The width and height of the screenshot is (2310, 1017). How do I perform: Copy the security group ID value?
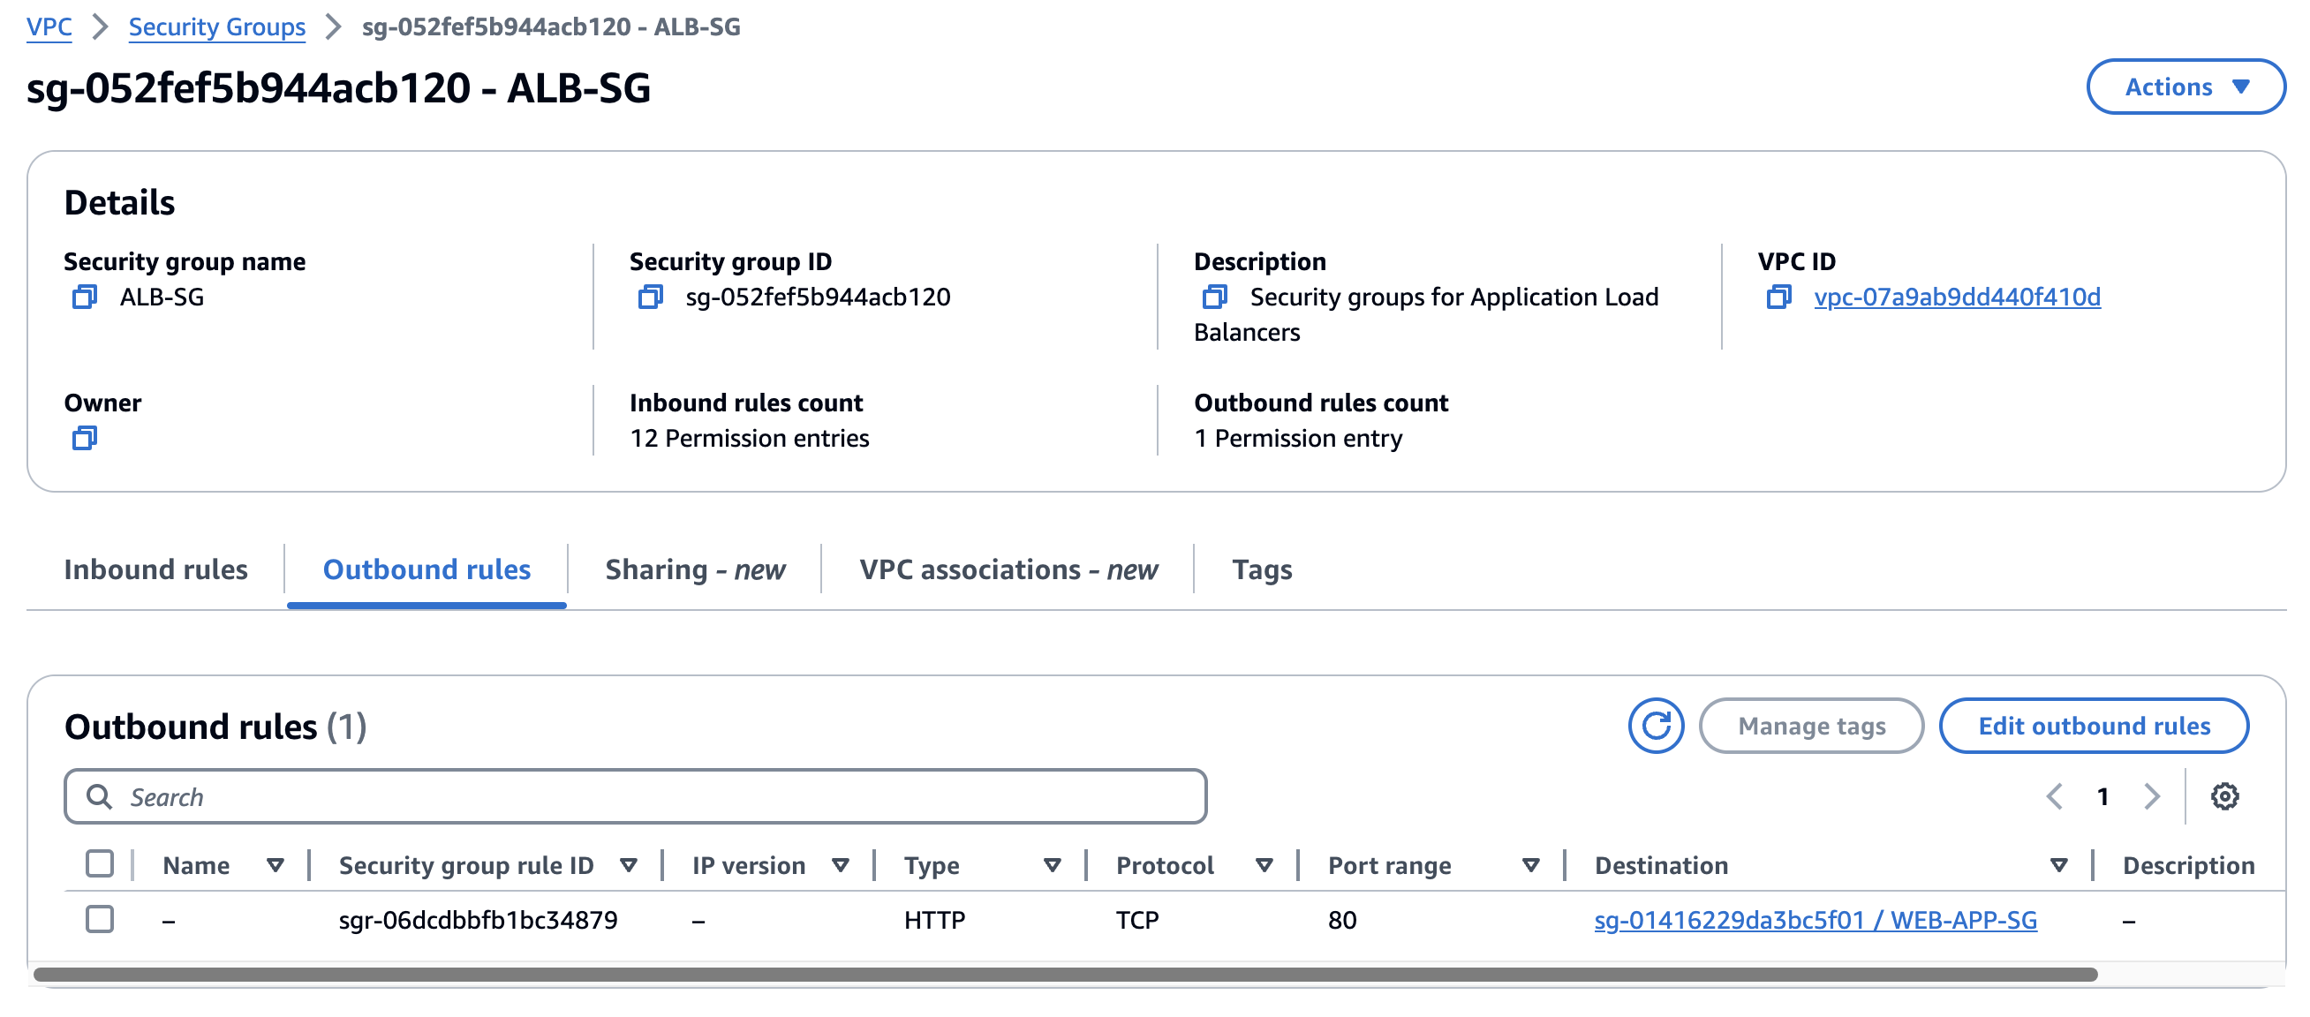(x=650, y=297)
